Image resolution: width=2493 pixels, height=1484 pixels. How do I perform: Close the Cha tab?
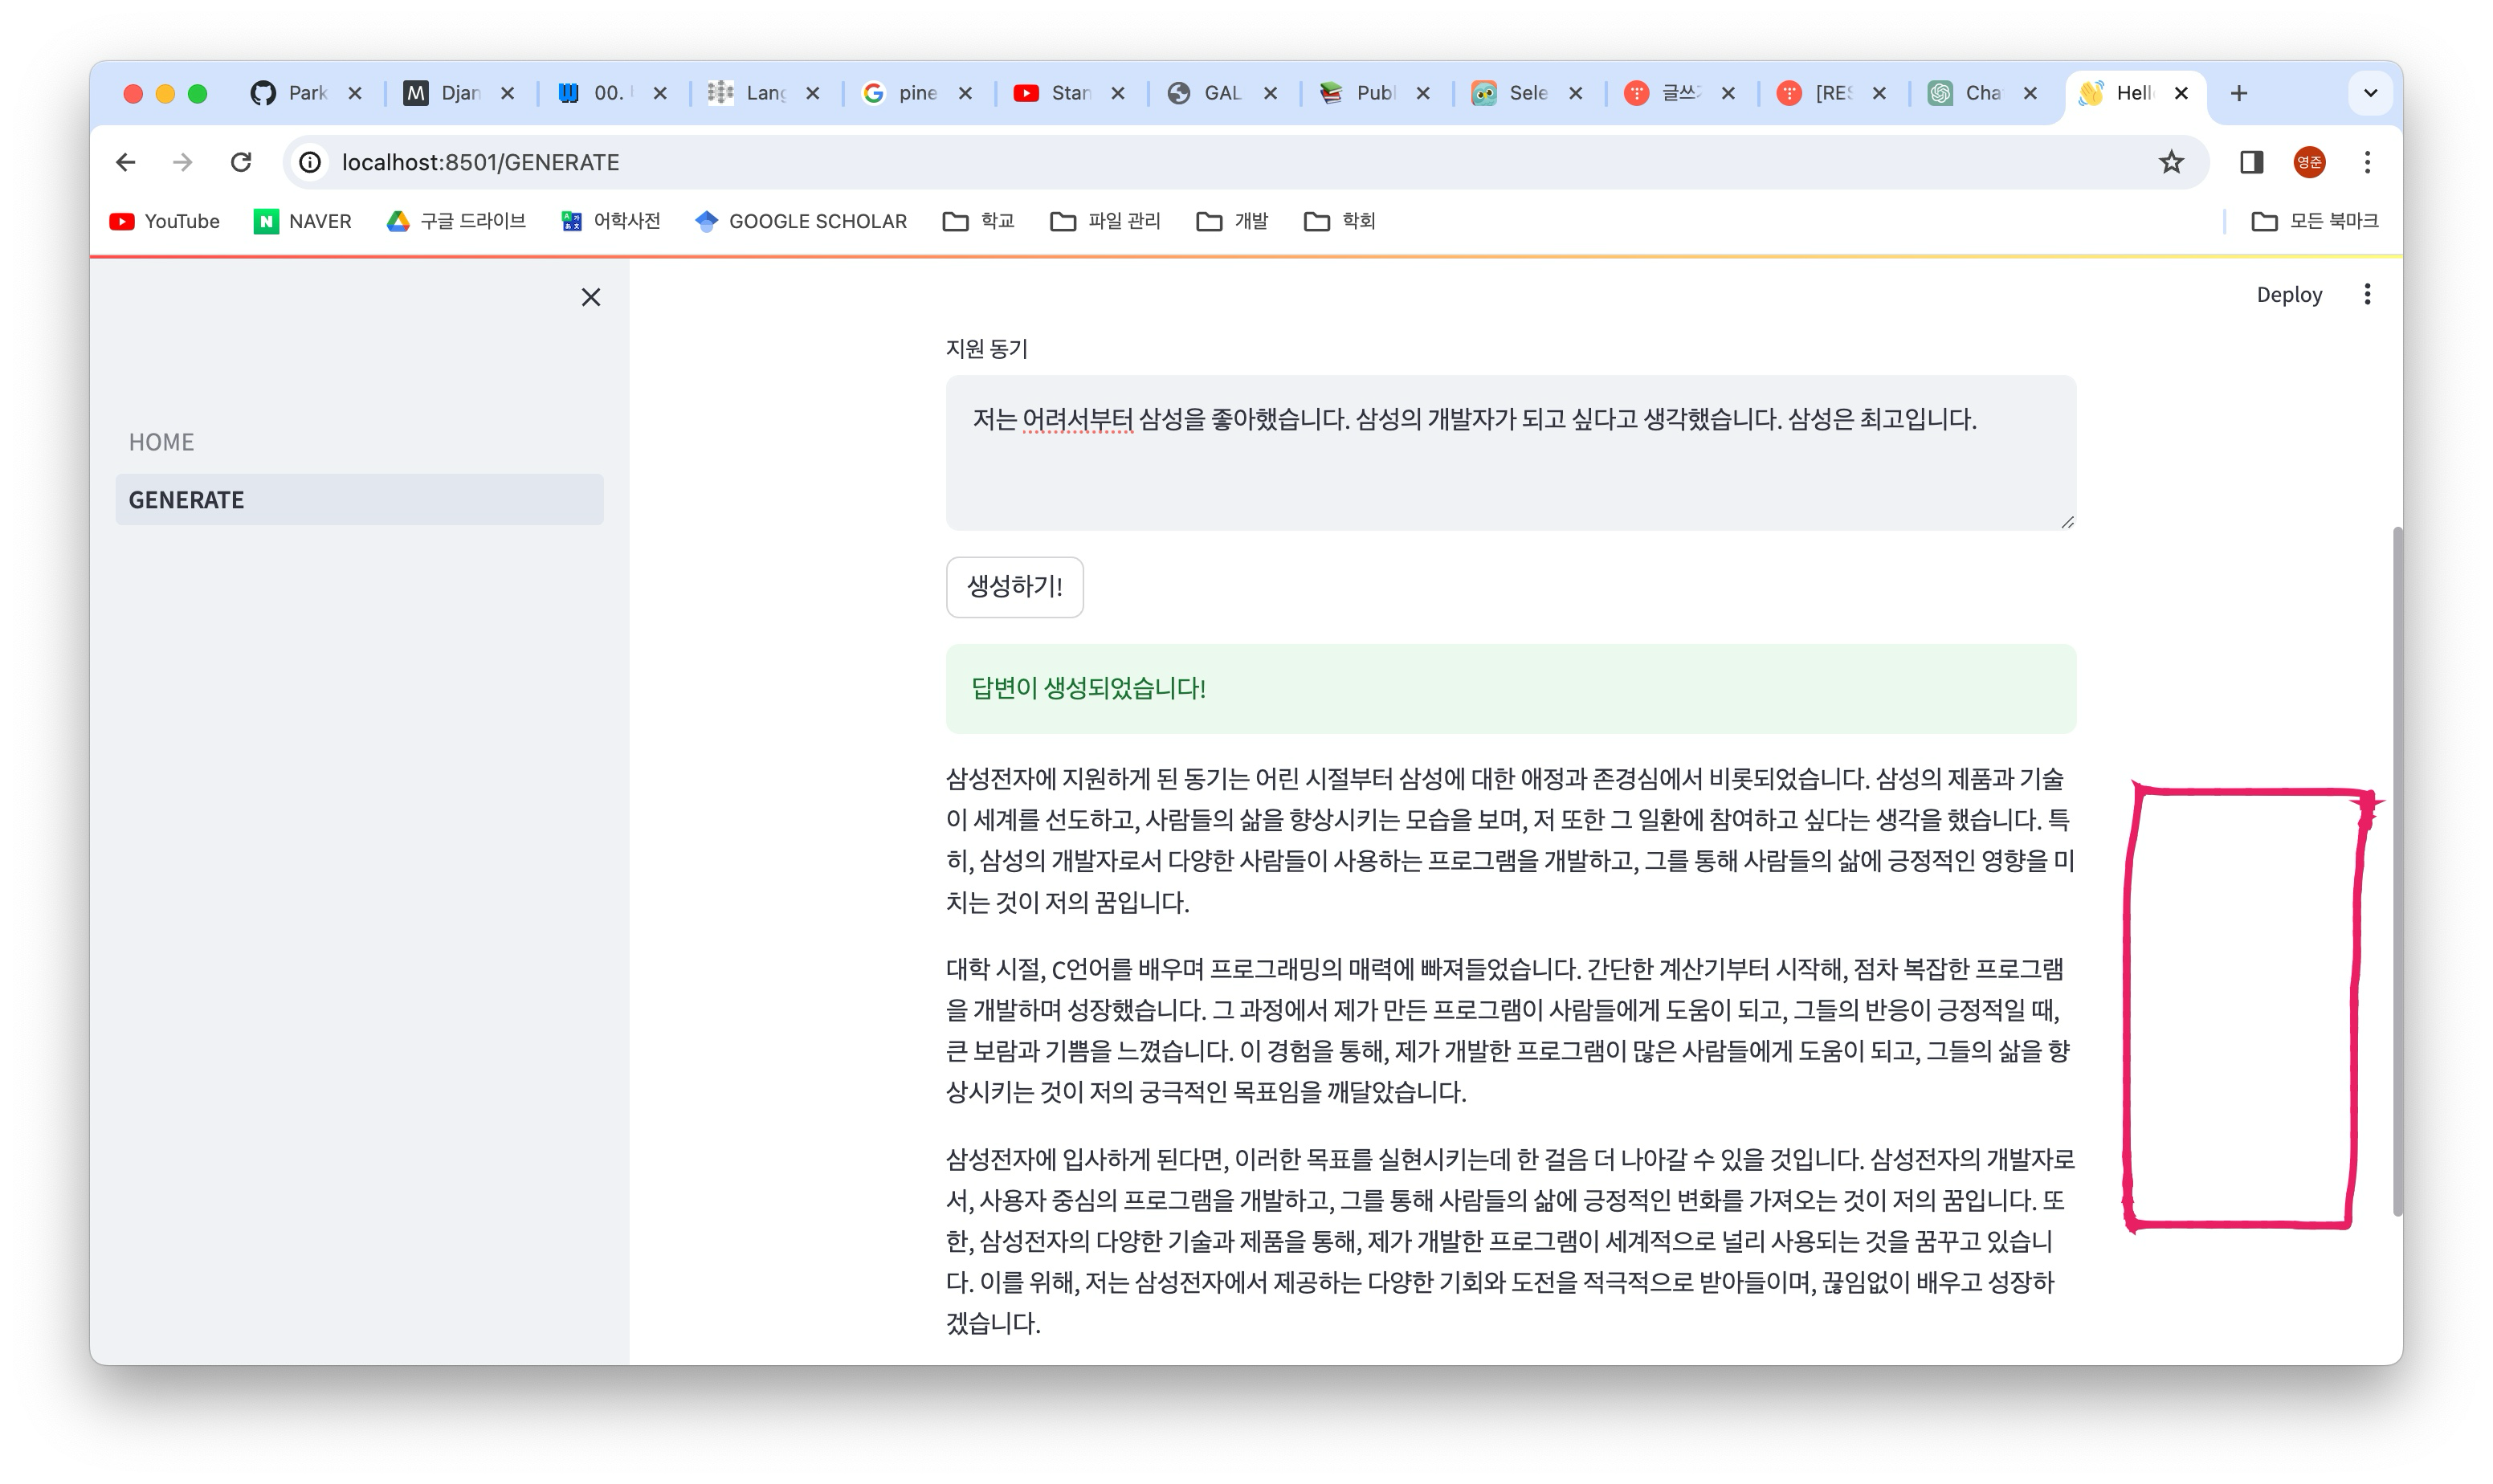click(x=2031, y=93)
